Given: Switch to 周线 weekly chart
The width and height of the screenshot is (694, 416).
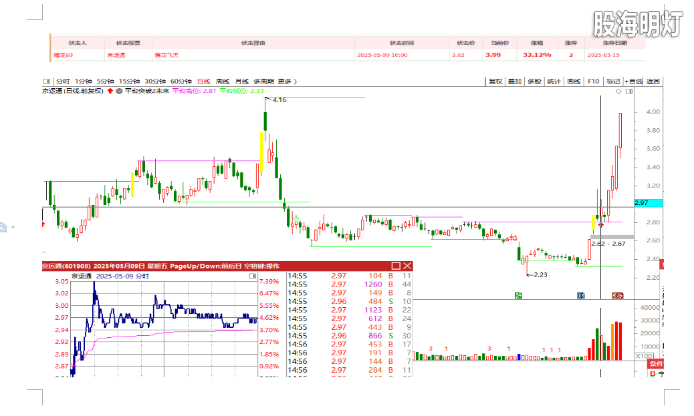Looking at the screenshot, I should 223,81.
